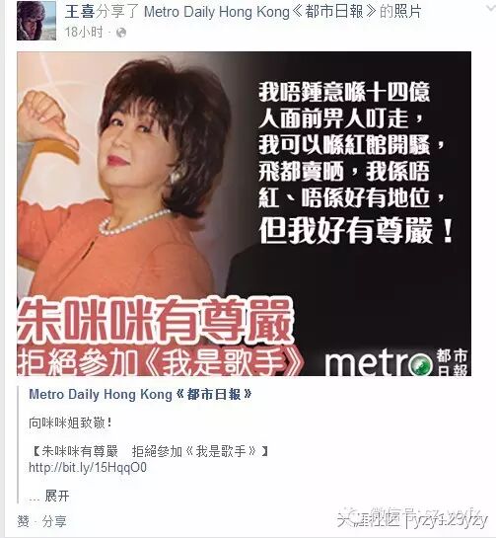Click the green globe in metro logo
Viewport: 496px width, 538px height.
pos(421,365)
